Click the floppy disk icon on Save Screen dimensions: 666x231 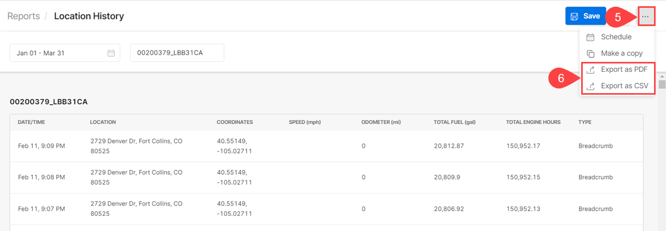tap(574, 16)
